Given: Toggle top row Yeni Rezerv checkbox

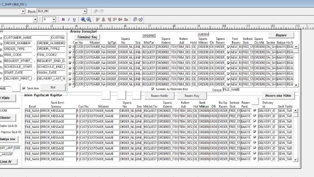Looking at the screenshot, I should [228, 47].
